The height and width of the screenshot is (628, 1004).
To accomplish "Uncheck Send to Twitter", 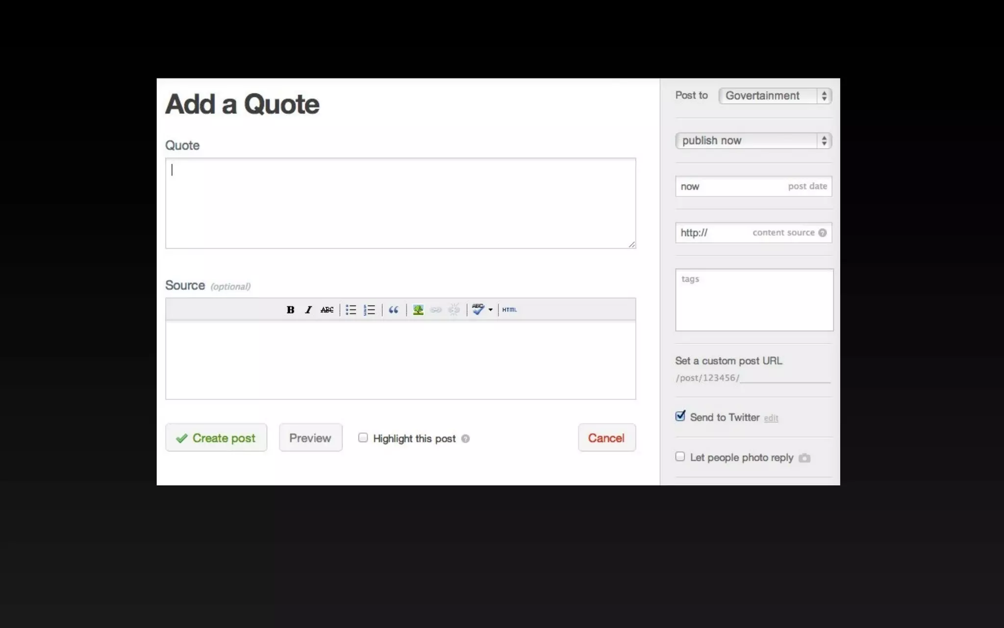I will tap(680, 417).
